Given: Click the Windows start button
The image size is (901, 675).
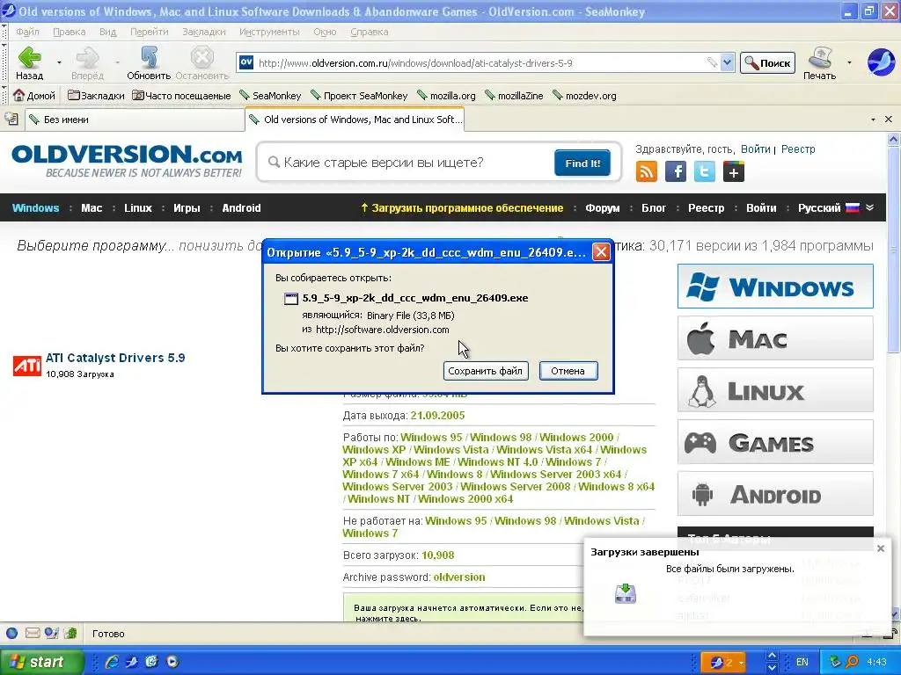Looking at the screenshot, I should [x=42, y=662].
